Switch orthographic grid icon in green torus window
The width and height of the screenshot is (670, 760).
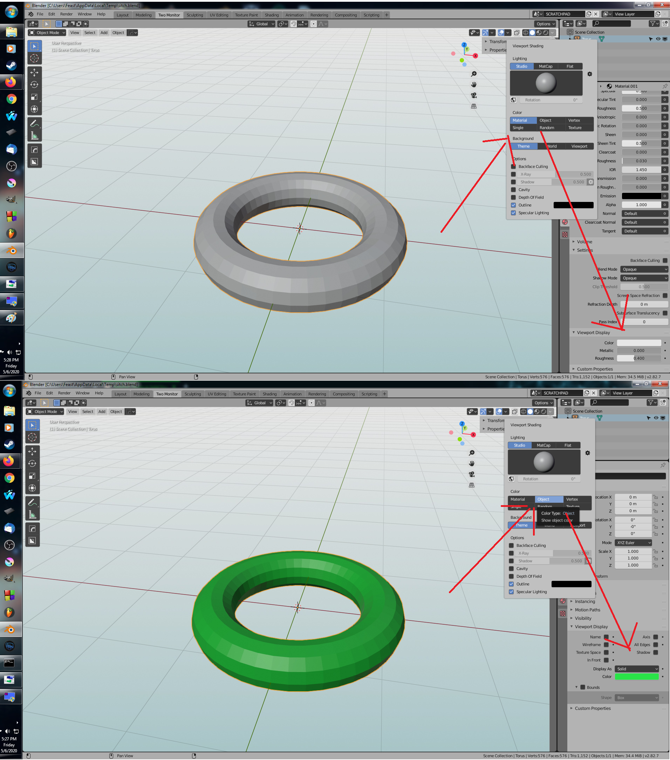[472, 485]
